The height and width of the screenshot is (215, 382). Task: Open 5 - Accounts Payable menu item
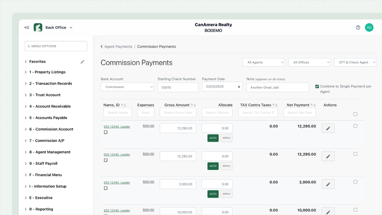48,118
